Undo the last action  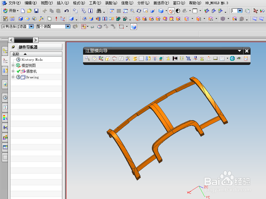pos(66,11)
